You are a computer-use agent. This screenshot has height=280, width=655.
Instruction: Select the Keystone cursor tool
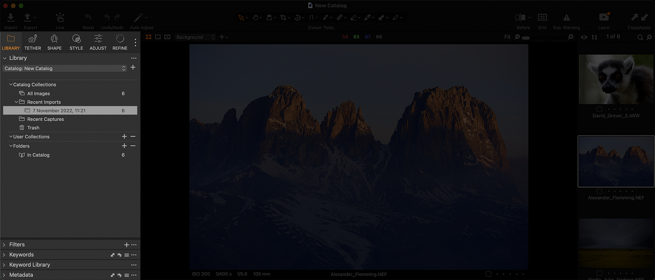coord(312,18)
